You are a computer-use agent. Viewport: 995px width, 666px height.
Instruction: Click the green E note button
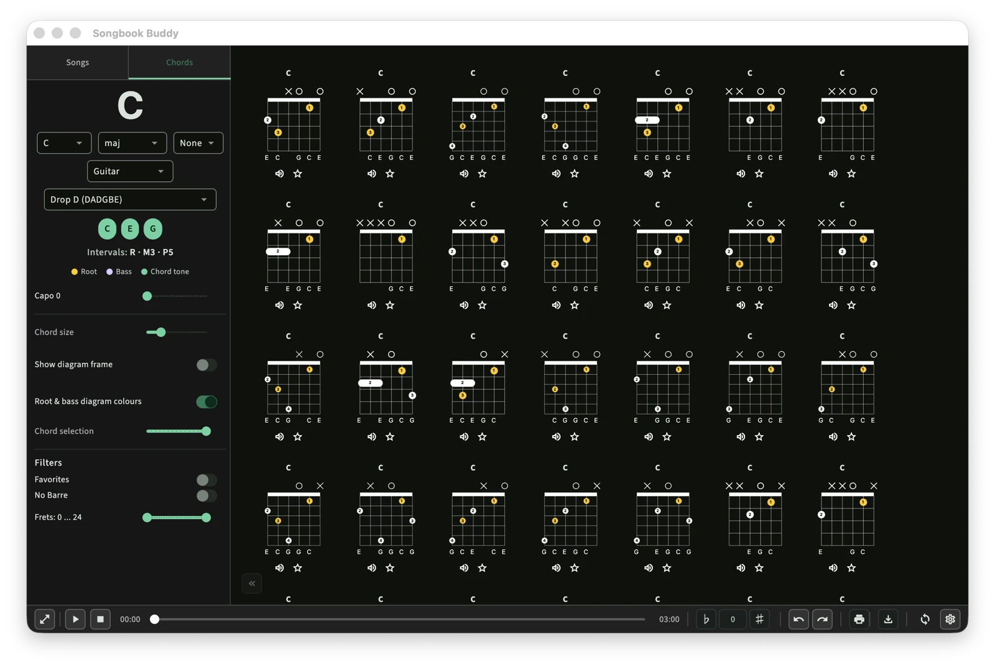click(130, 228)
